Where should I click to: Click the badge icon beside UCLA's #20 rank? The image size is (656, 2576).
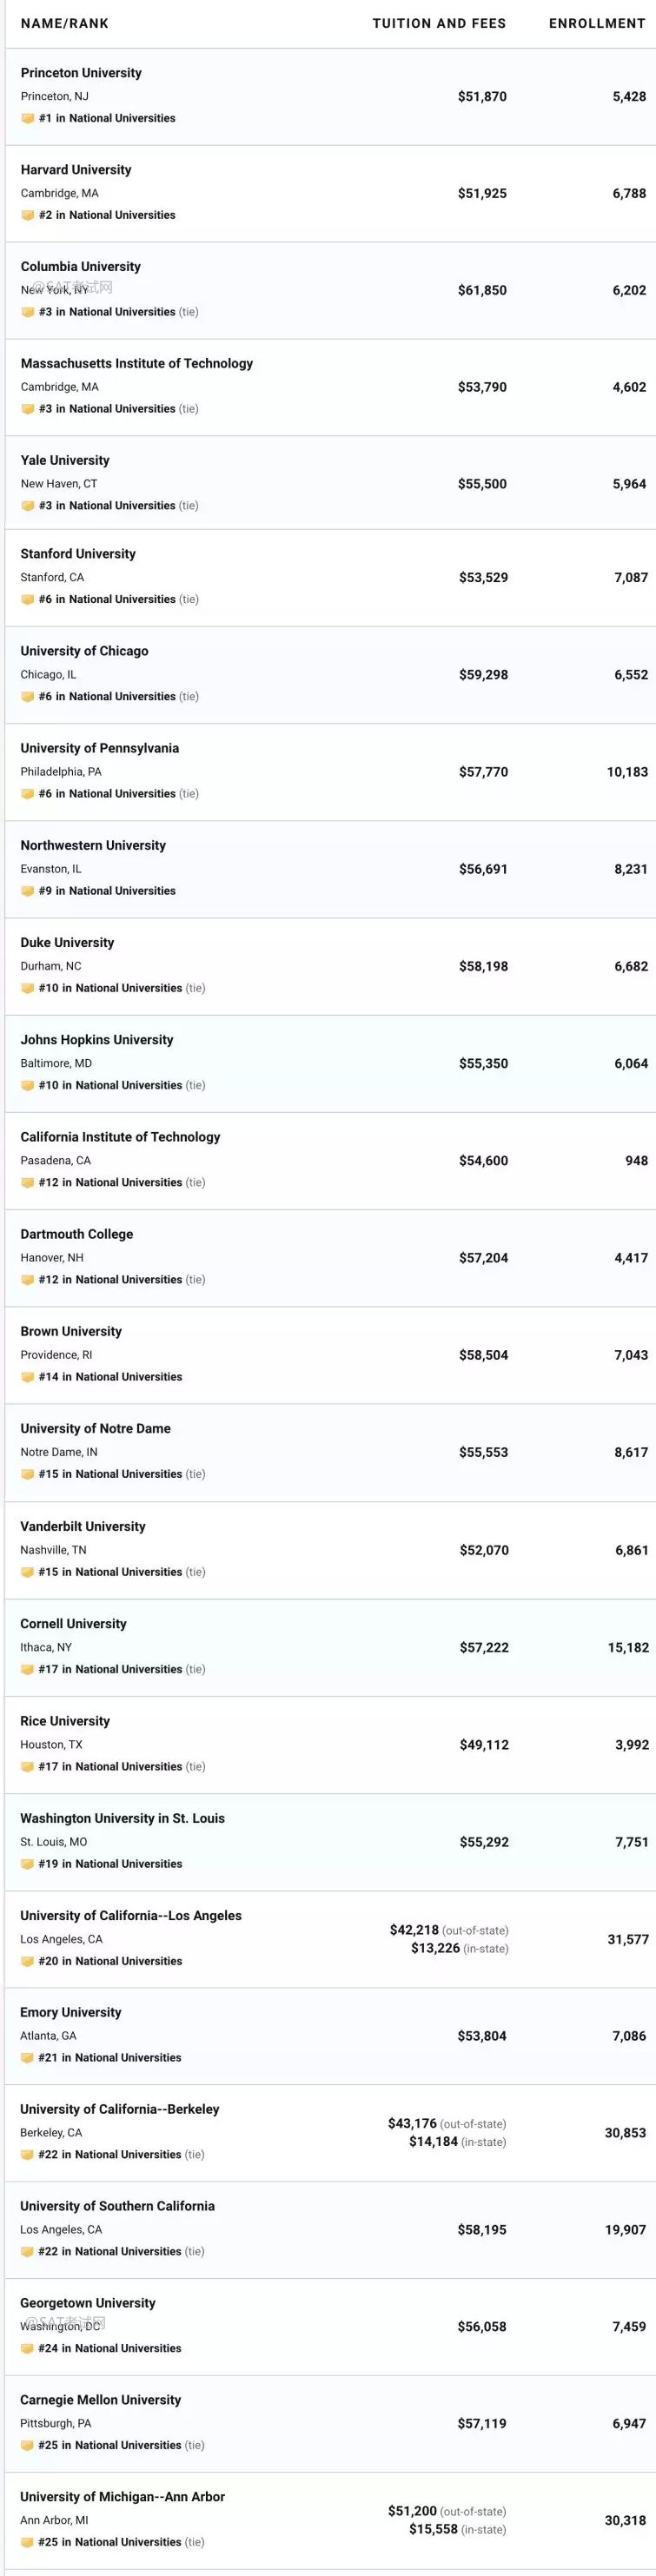pos(28,1961)
